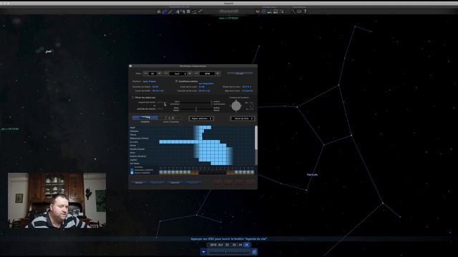Increase the year 2018 with its plus button
The image size is (458, 257).
coord(218,74)
